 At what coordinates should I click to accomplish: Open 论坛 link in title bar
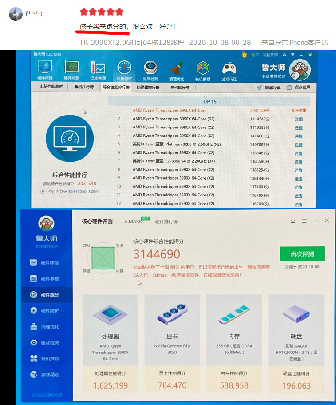click(x=255, y=55)
